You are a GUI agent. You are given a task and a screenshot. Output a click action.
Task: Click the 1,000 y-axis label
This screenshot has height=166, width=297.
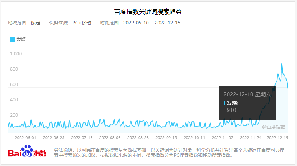pos(16,54)
